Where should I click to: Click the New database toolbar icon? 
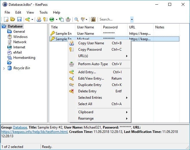(x=6, y=19)
